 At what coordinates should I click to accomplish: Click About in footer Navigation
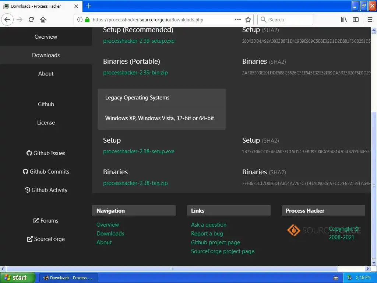point(104,242)
